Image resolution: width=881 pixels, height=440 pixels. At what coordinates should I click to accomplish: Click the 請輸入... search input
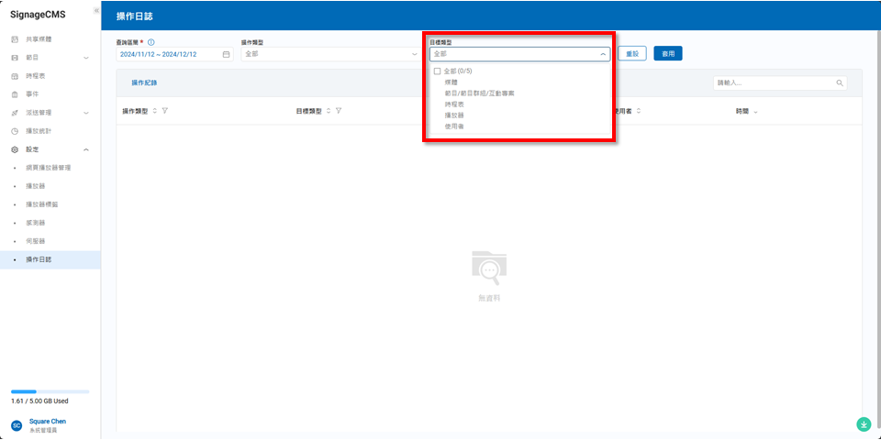pyautogui.click(x=780, y=83)
